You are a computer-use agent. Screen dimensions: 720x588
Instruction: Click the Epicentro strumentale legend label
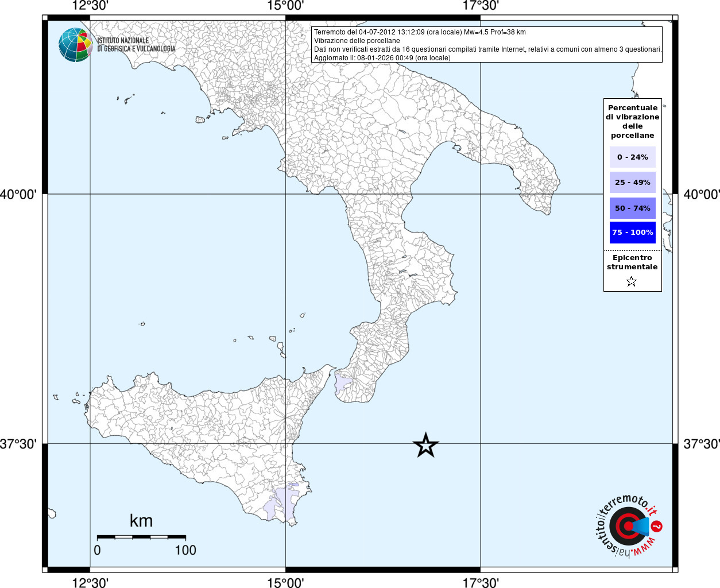pyautogui.click(x=632, y=262)
